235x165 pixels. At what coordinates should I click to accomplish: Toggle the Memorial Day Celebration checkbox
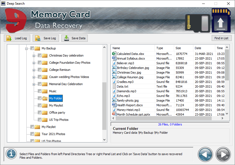click(39, 84)
